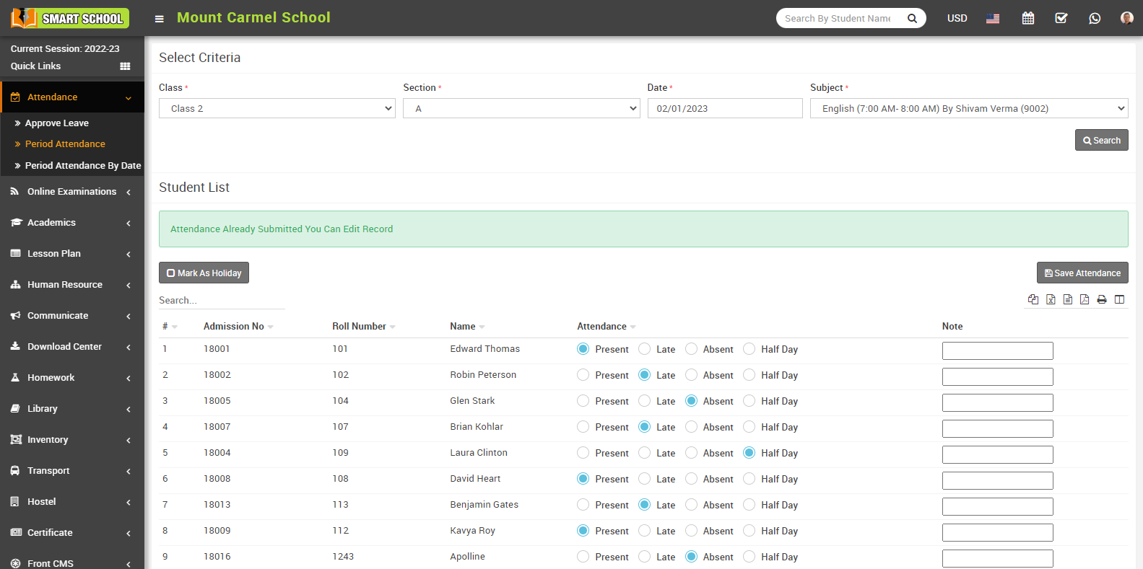
Task: Print the student attendance list
Action: coord(1102,299)
